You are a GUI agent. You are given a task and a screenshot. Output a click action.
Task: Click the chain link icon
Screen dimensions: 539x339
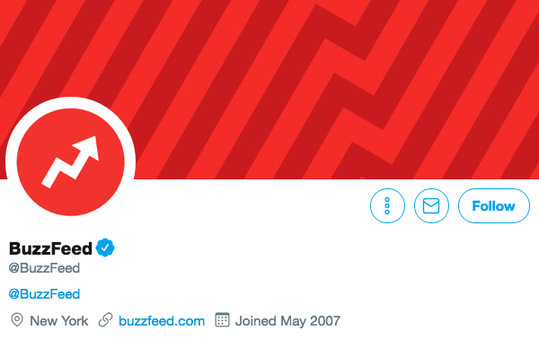coord(105,320)
